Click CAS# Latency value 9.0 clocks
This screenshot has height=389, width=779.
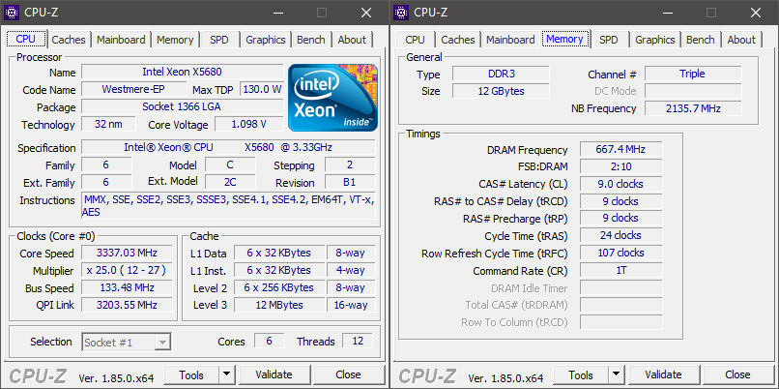[620, 184]
